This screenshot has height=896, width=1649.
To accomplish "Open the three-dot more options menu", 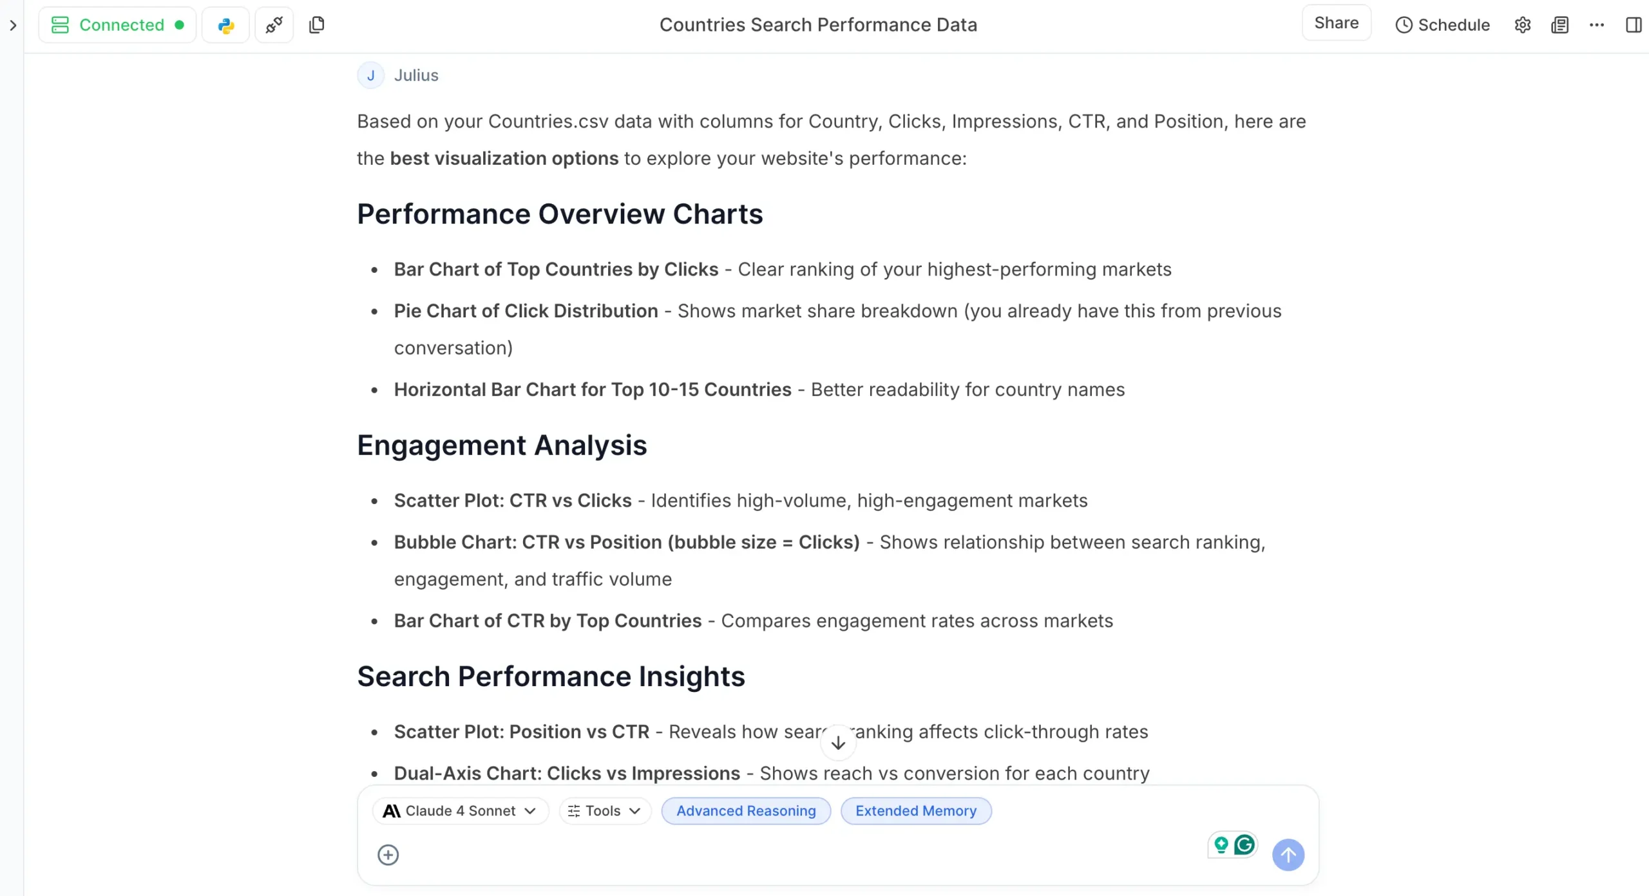I will pyautogui.click(x=1597, y=25).
